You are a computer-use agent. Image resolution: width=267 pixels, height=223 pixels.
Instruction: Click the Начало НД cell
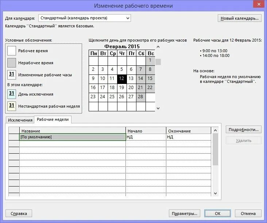146,137
